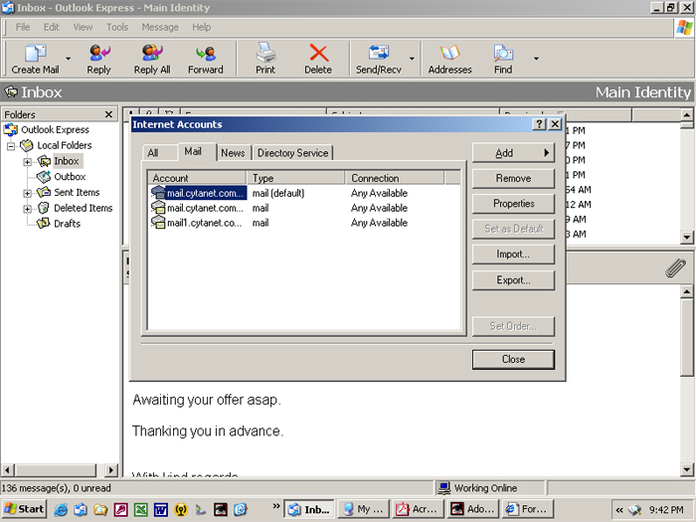
Task: Click the Reply All toolbar icon
Action: coord(152,59)
